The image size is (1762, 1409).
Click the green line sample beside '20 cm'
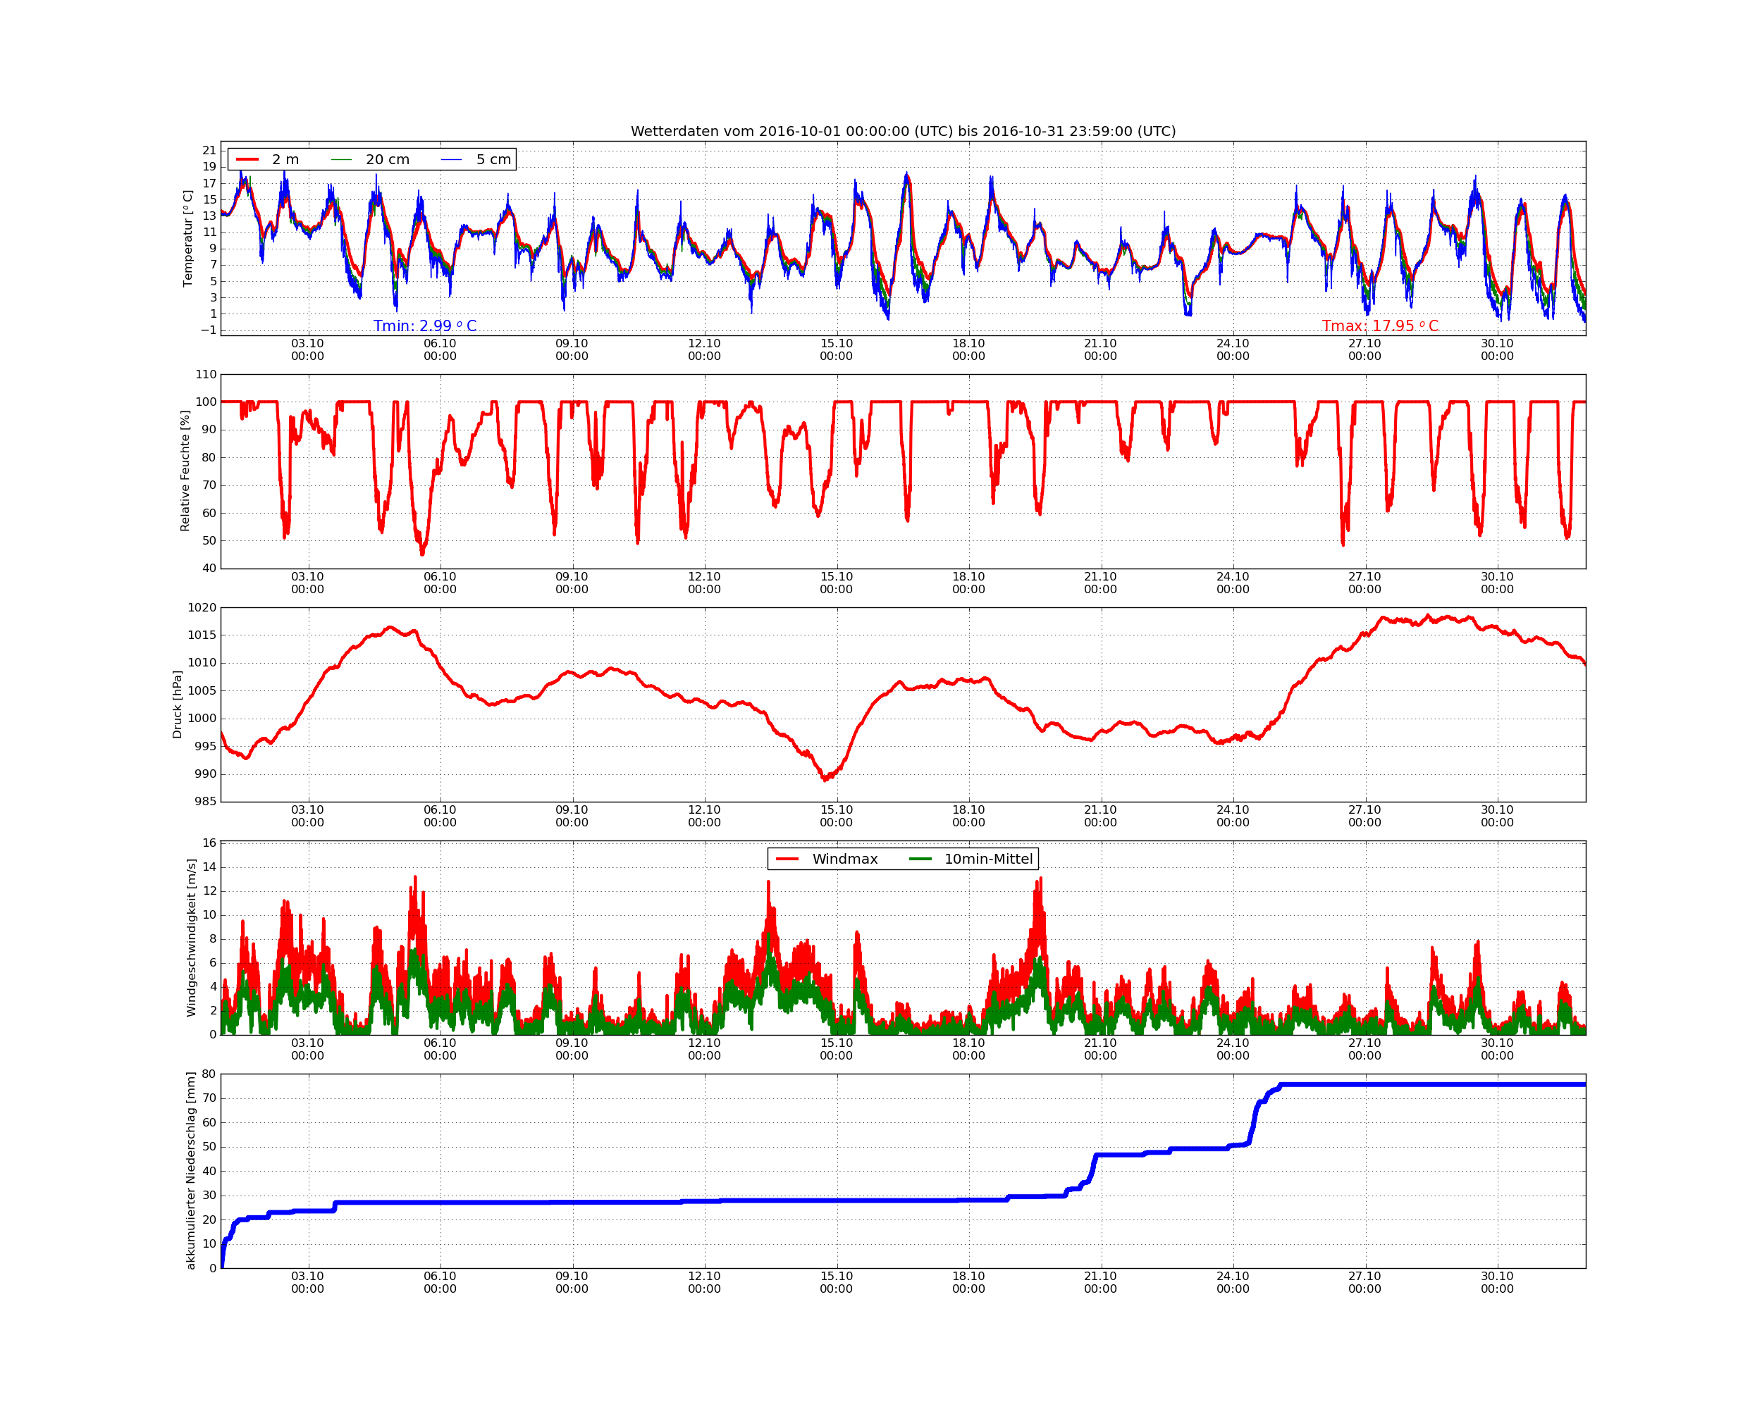click(342, 159)
